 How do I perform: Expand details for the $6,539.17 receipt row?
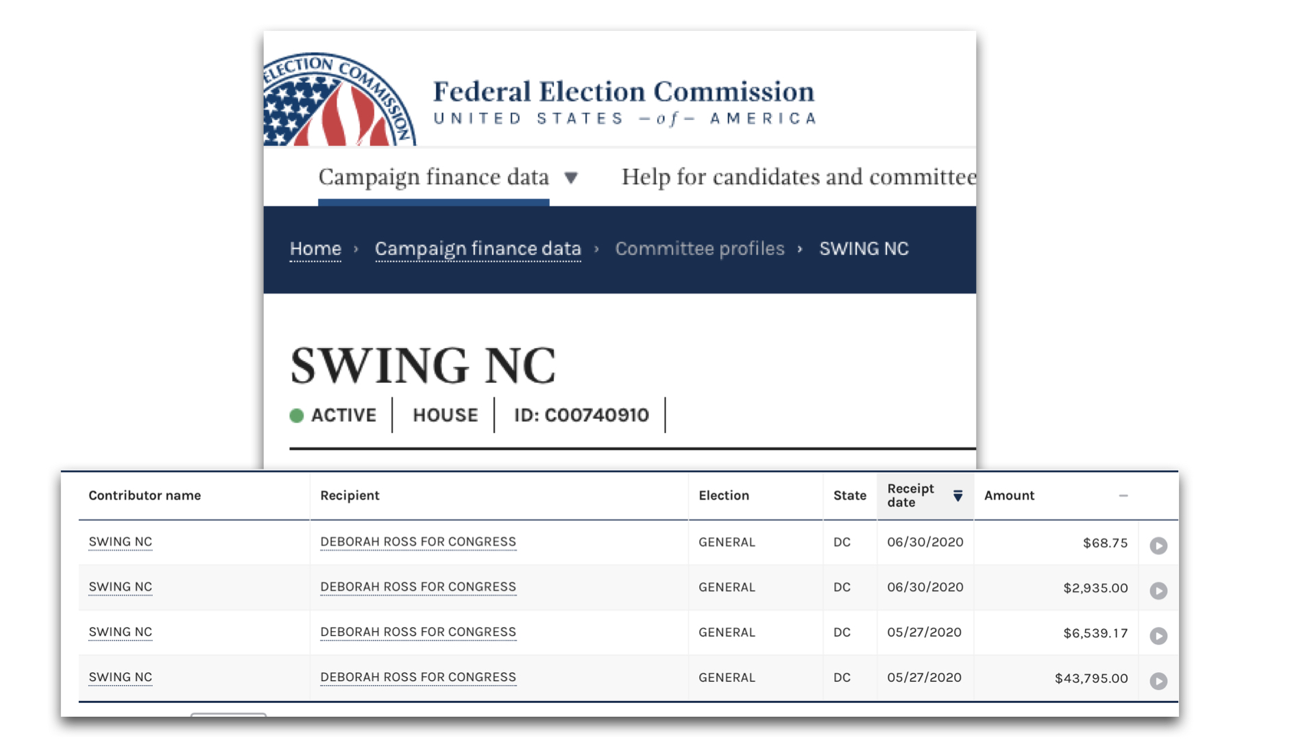pyautogui.click(x=1159, y=636)
